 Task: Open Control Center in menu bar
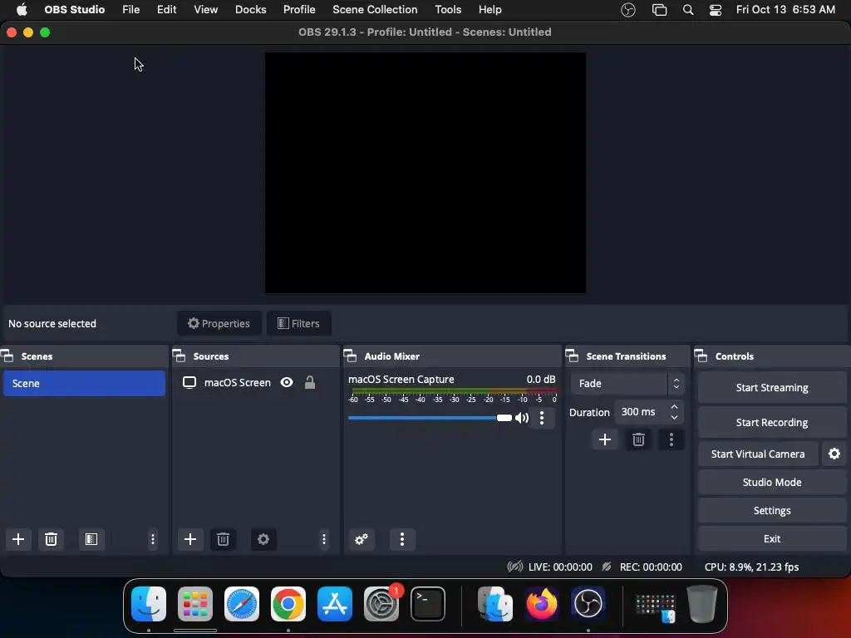point(716,10)
